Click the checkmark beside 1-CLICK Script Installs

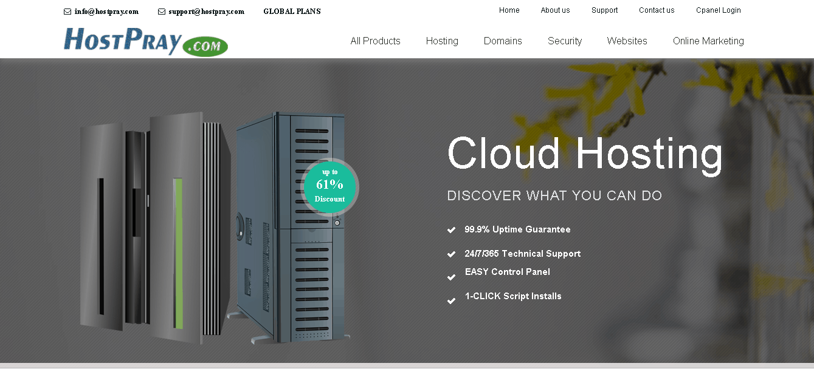[x=451, y=301]
